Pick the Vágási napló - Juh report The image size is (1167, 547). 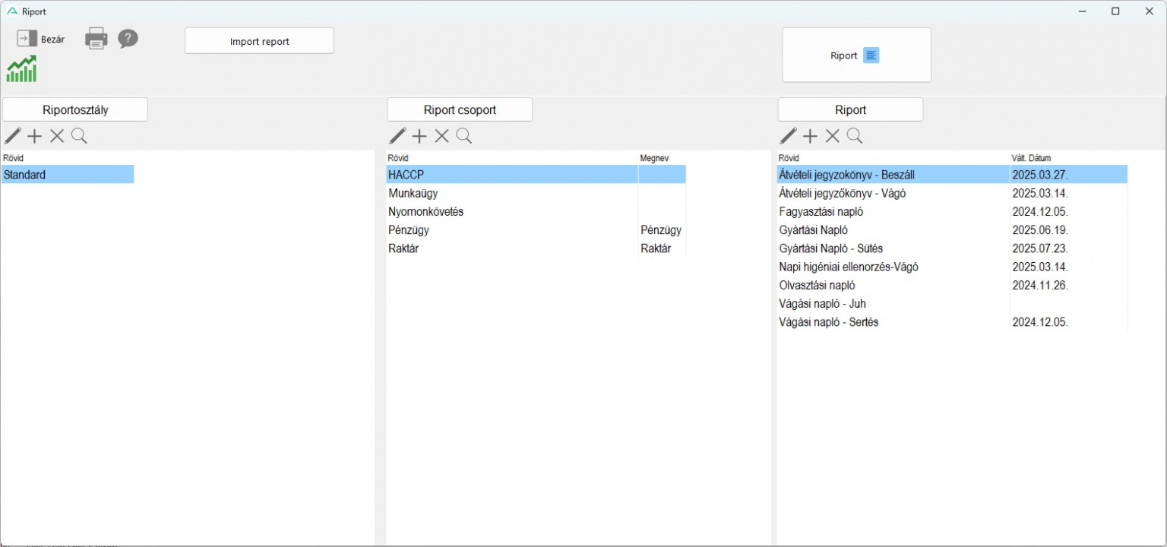[x=822, y=304]
